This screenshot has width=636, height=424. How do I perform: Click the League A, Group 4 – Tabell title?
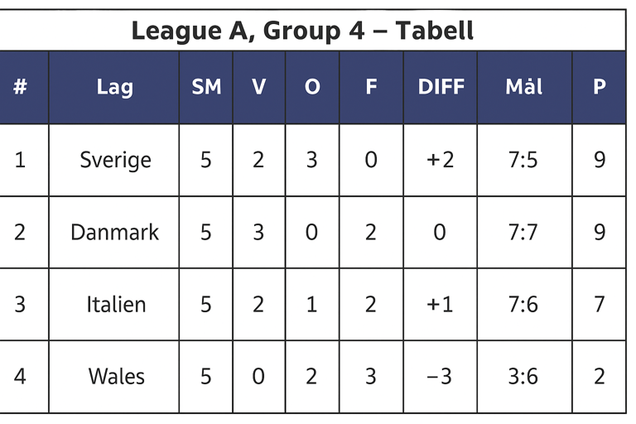coord(302,31)
